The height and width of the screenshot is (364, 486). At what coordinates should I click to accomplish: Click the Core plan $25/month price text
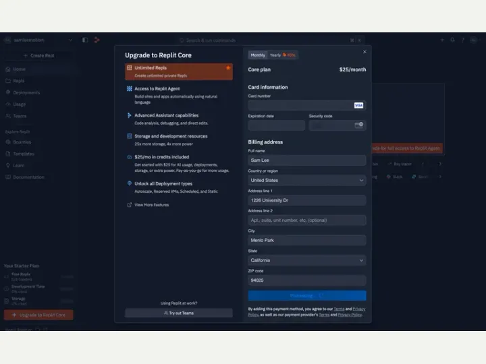coord(352,69)
